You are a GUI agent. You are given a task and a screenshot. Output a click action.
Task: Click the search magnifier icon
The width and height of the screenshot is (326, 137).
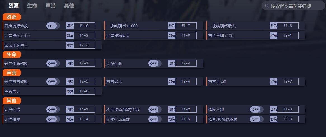(267, 6)
